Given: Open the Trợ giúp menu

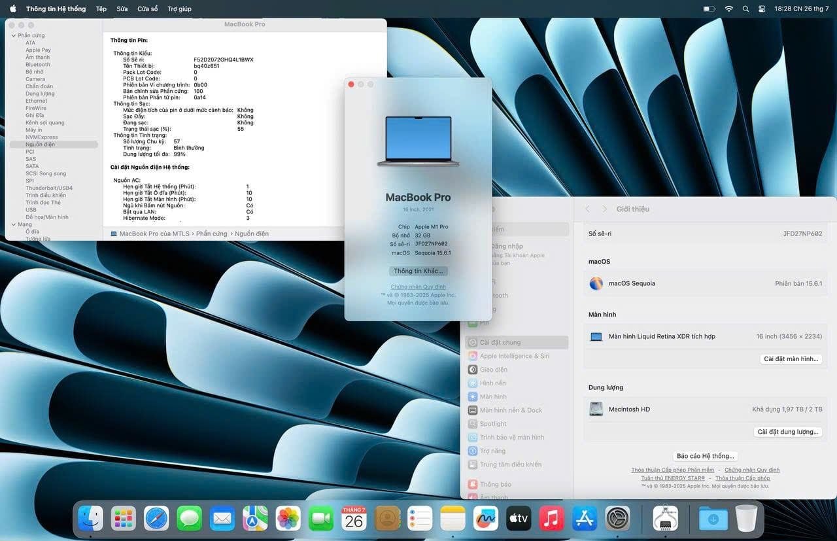Looking at the screenshot, I should point(179,9).
